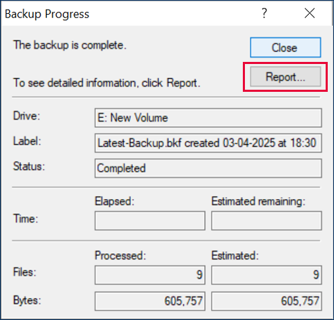Click the Estimated bytes field showing 605,757

coord(267,301)
